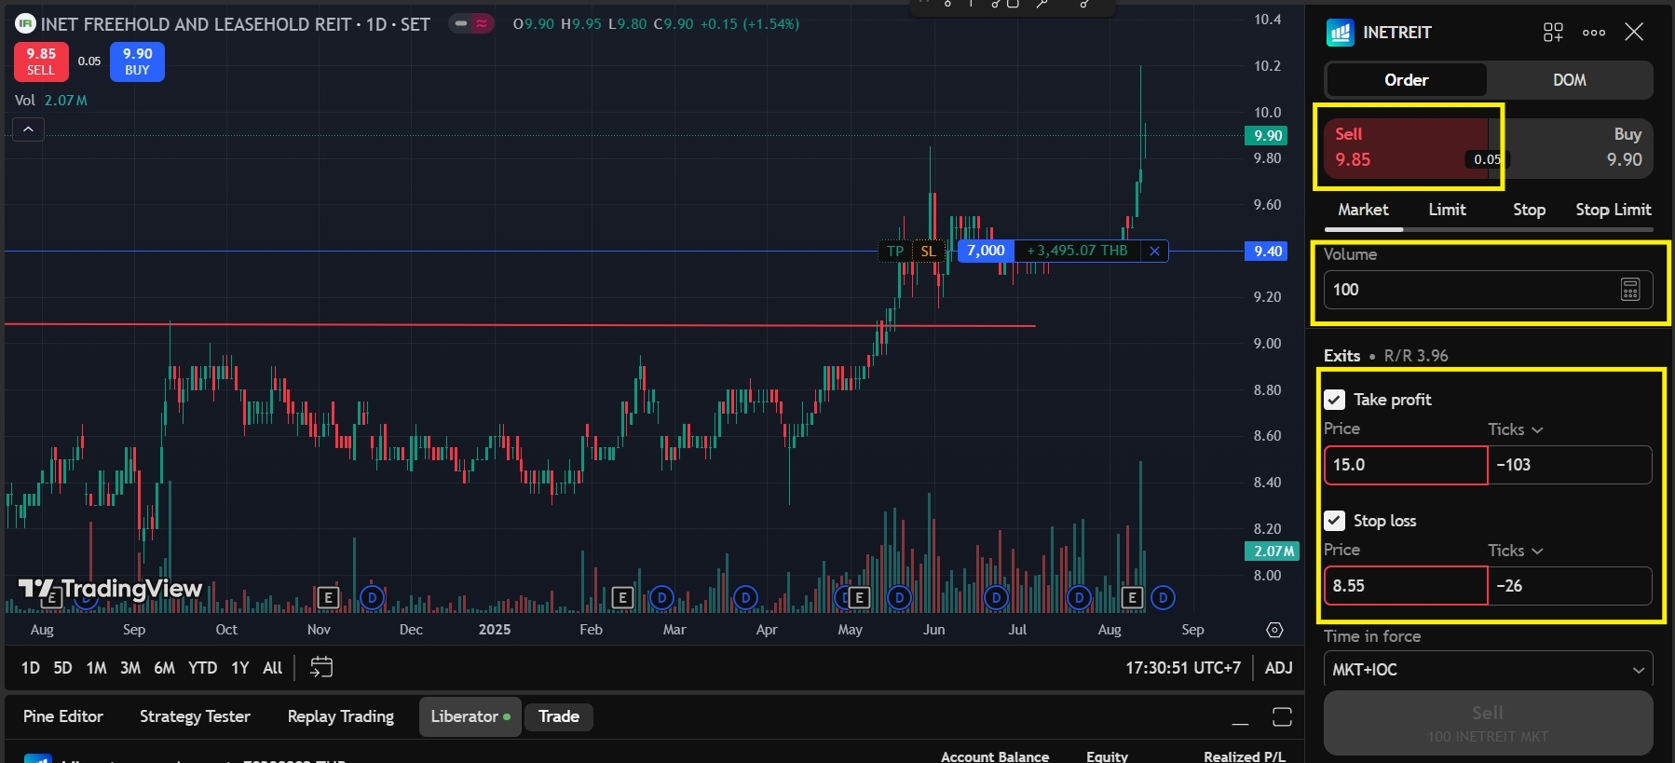This screenshot has width=1675, height=763.
Task: Open the Strategy Tester tab
Action: pos(195,716)
